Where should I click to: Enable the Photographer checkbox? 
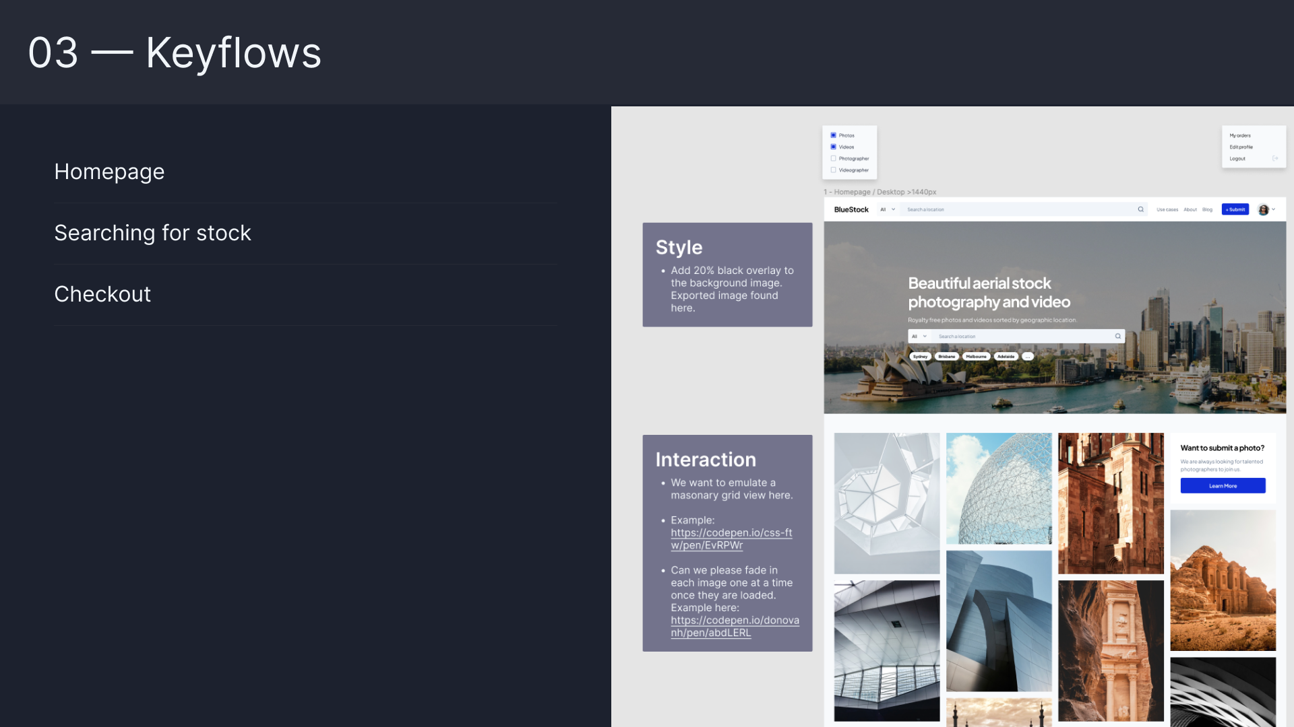coord(834,159)
